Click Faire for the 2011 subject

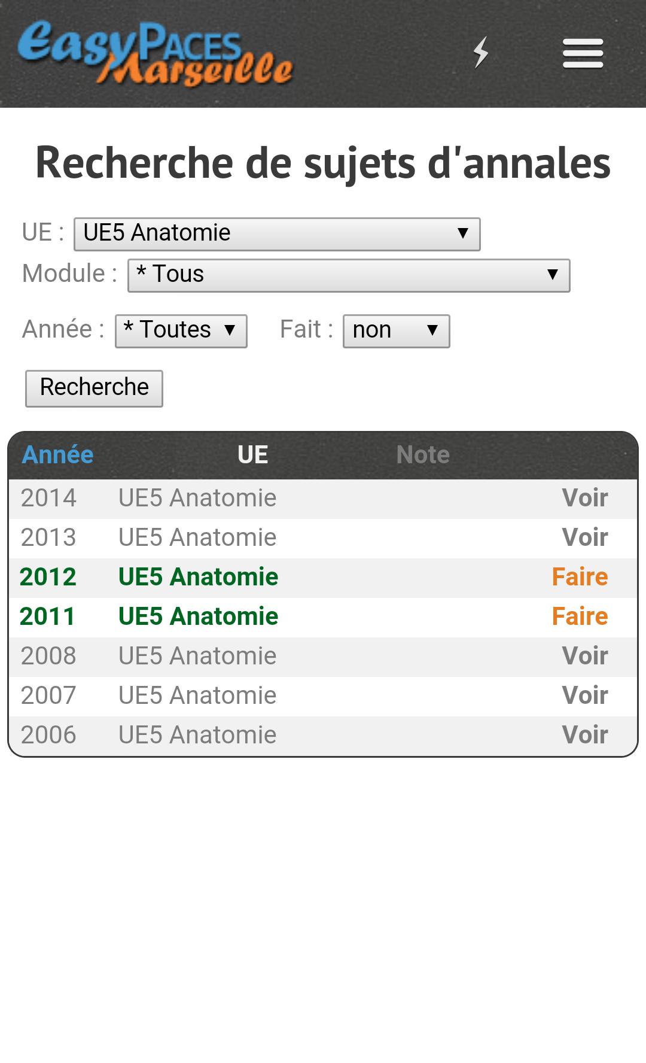(x=580, y=616)
